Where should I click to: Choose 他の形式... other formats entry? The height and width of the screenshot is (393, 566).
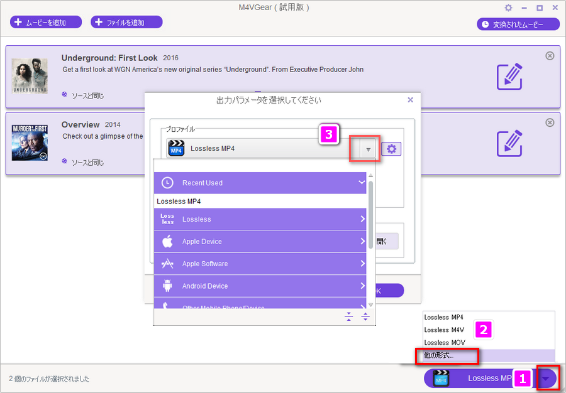point(489,355)
